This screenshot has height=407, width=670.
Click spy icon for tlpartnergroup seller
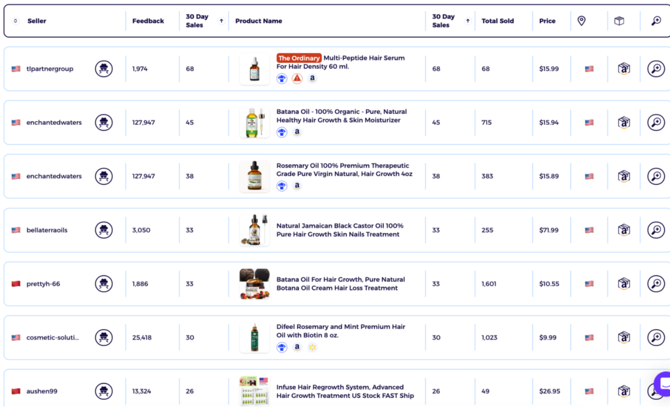point(104,69)
